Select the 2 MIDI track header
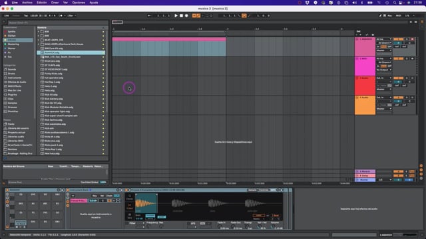 [x=365, y=66]
